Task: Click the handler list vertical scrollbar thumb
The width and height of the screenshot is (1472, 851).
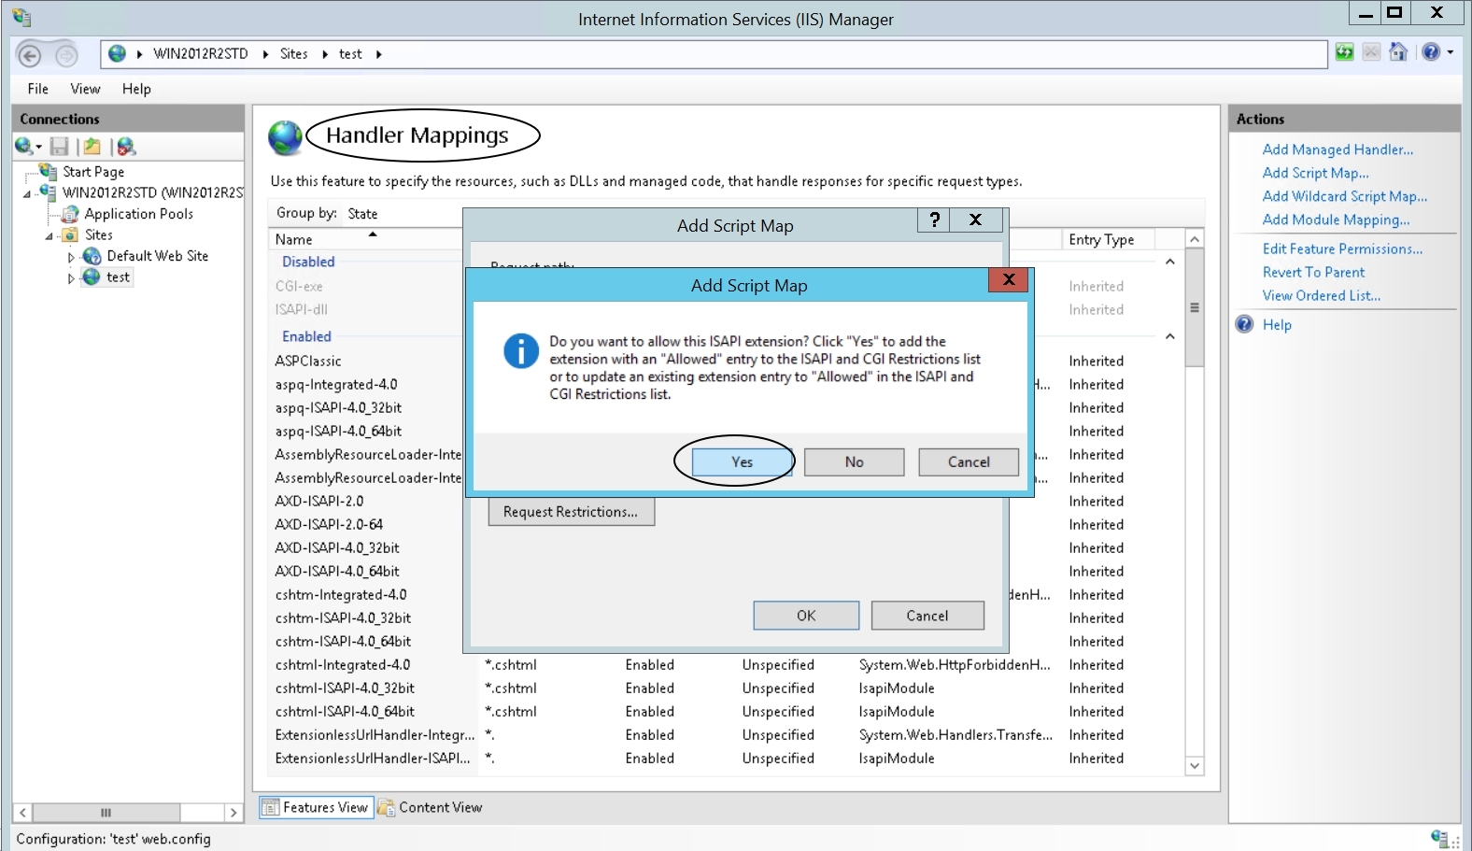Action: pyautogui.click(x=1194, y=307)
